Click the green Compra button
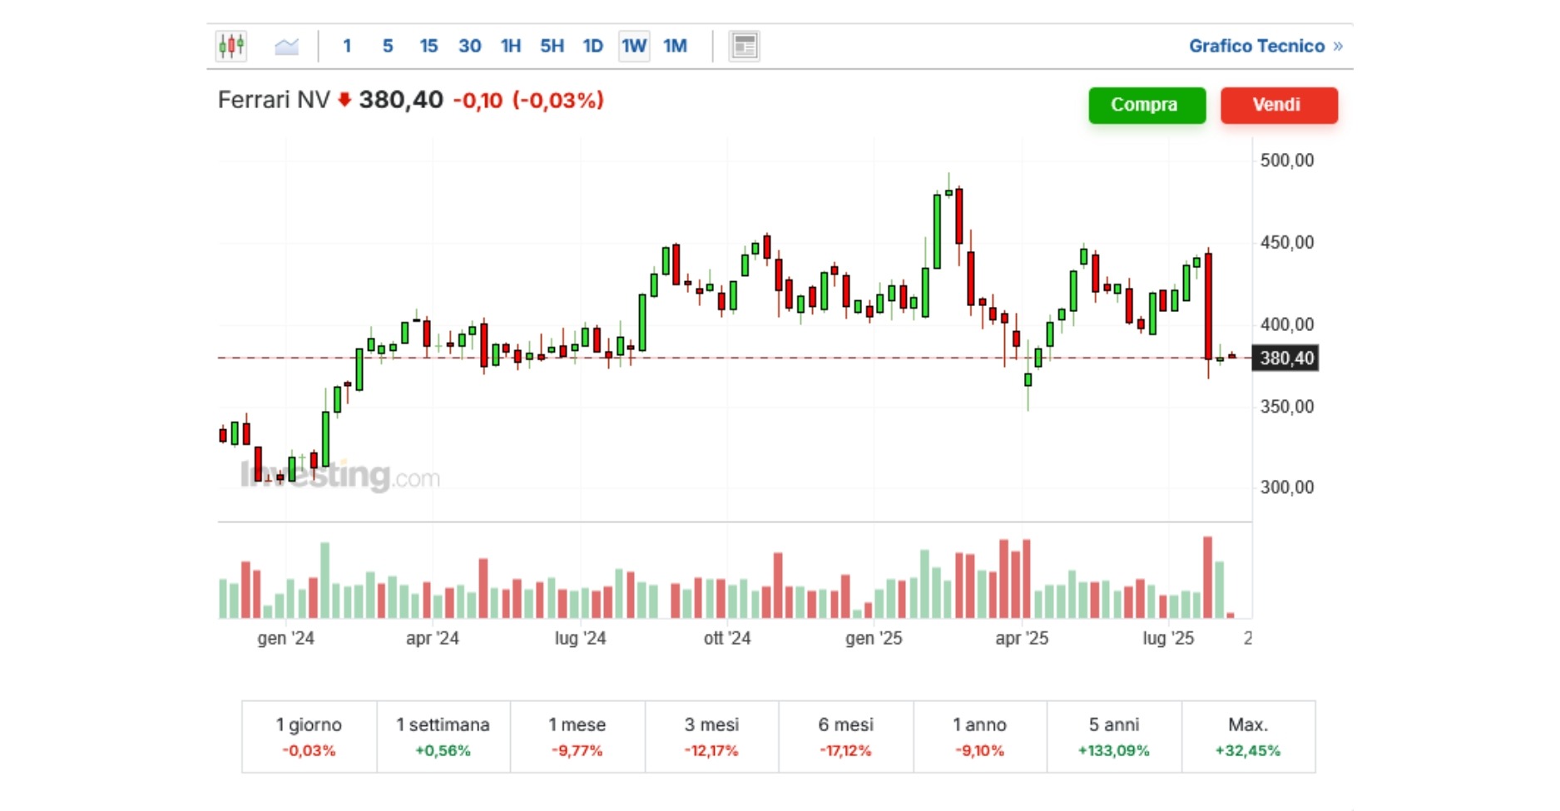This screenshot has width=1560, height=811. pyautogui.click(x=1146, y=105)
